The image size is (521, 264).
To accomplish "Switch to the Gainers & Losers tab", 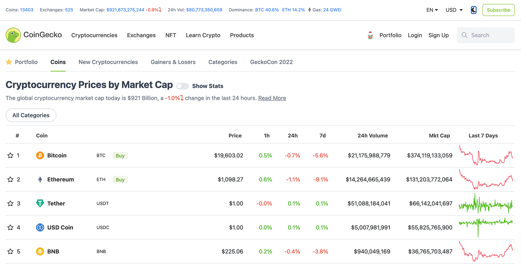I will [173, 62].
